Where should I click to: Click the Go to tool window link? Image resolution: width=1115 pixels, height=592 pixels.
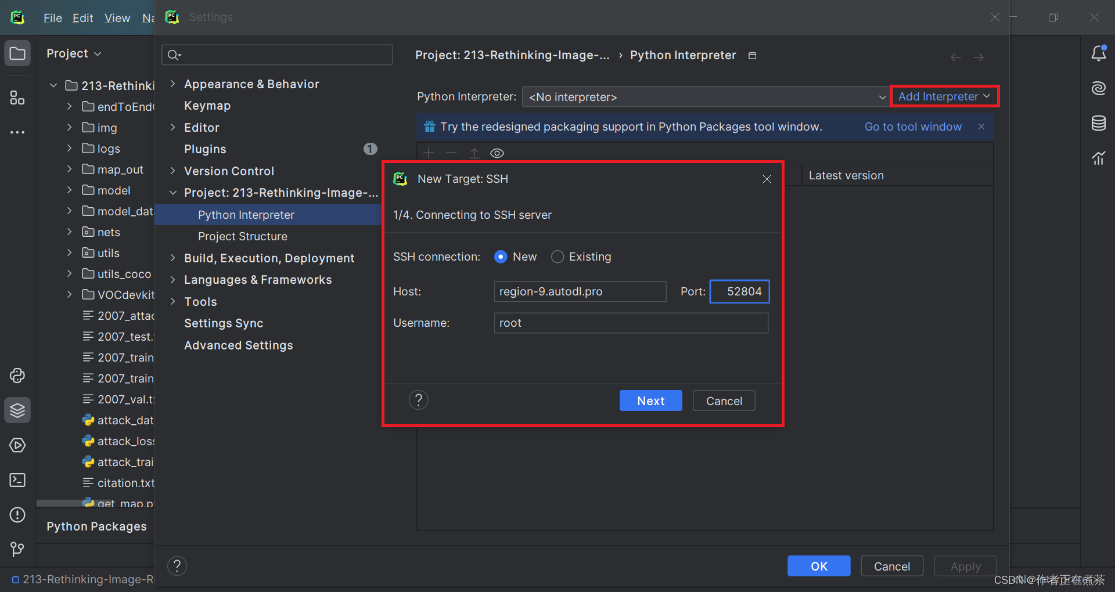pyautogui.click(x=912, y=127)
